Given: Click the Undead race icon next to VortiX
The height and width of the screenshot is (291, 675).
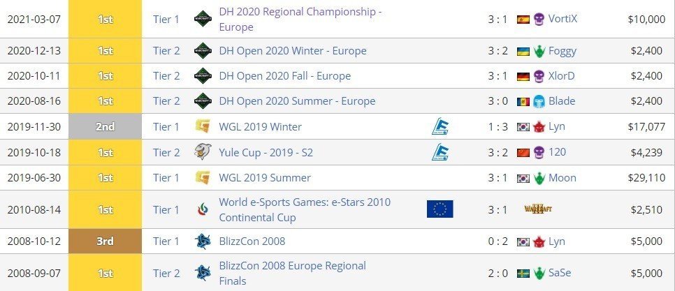Looking at the screenshot, I should pyautogui.click(x=539, y=19).
